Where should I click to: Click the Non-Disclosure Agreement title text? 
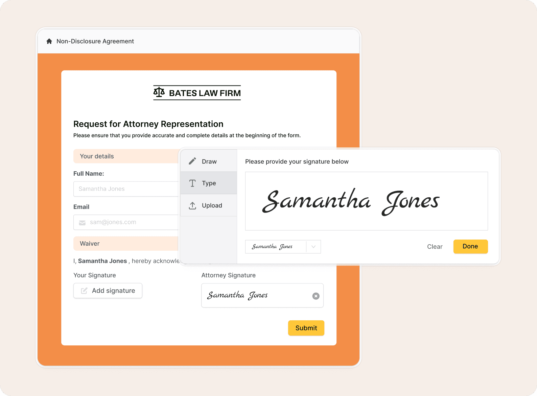[95, 41]
